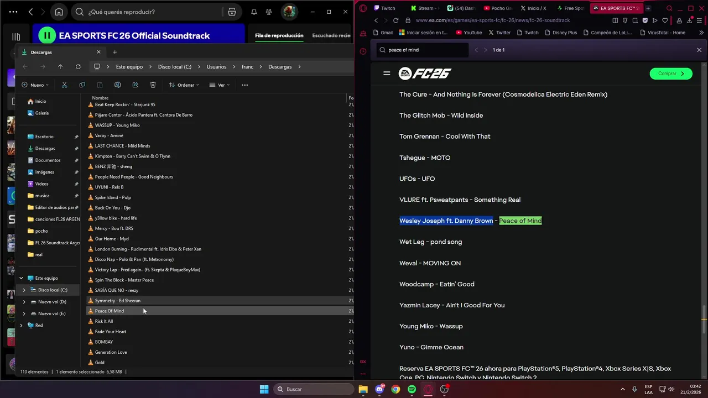Image resolution: width=708 pixels, height=398 pixels.
Task: Open Windows Start menu
Action: [x=264, y=389]
